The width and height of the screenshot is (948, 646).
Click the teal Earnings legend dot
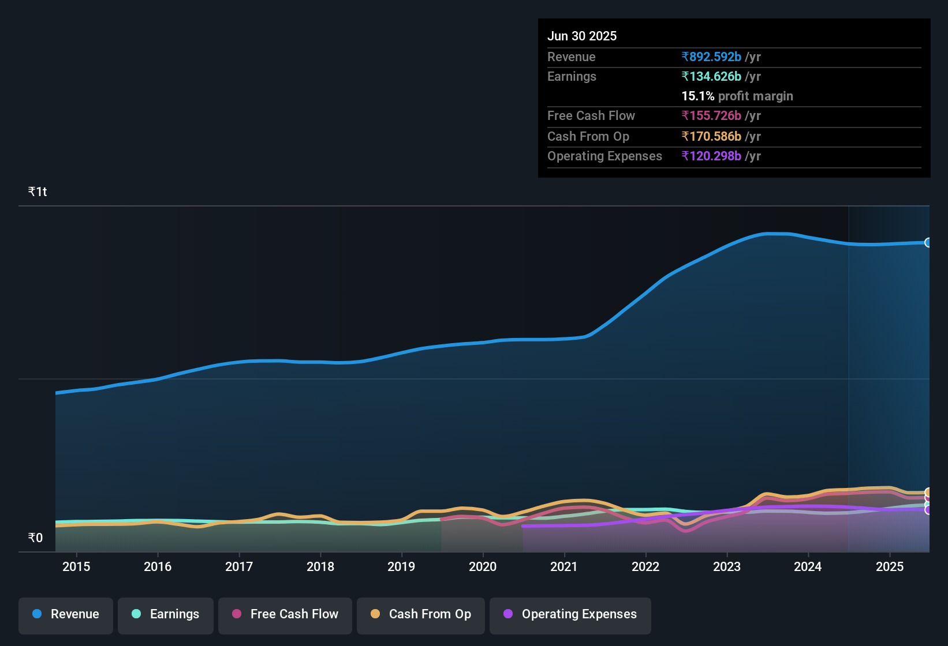click(136, 614)
